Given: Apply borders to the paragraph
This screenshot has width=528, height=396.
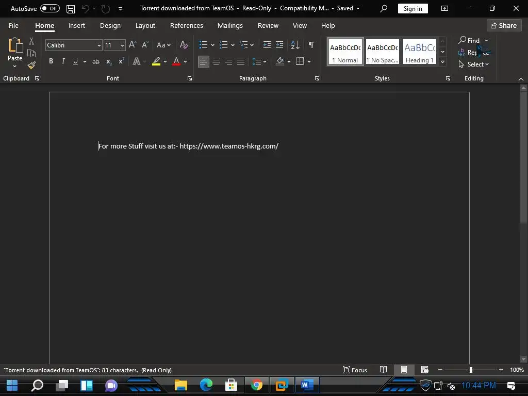Looking at the screenshot, I should (300, 61).
